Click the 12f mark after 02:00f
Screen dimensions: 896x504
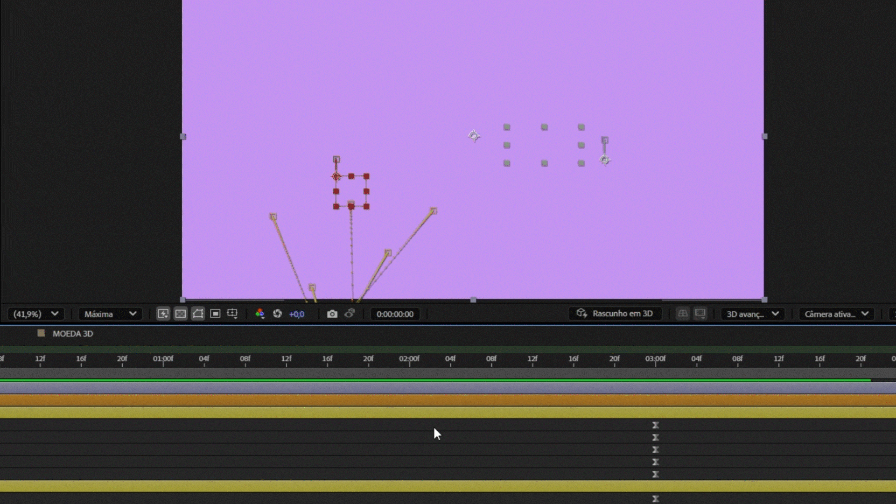click(532, 359)
